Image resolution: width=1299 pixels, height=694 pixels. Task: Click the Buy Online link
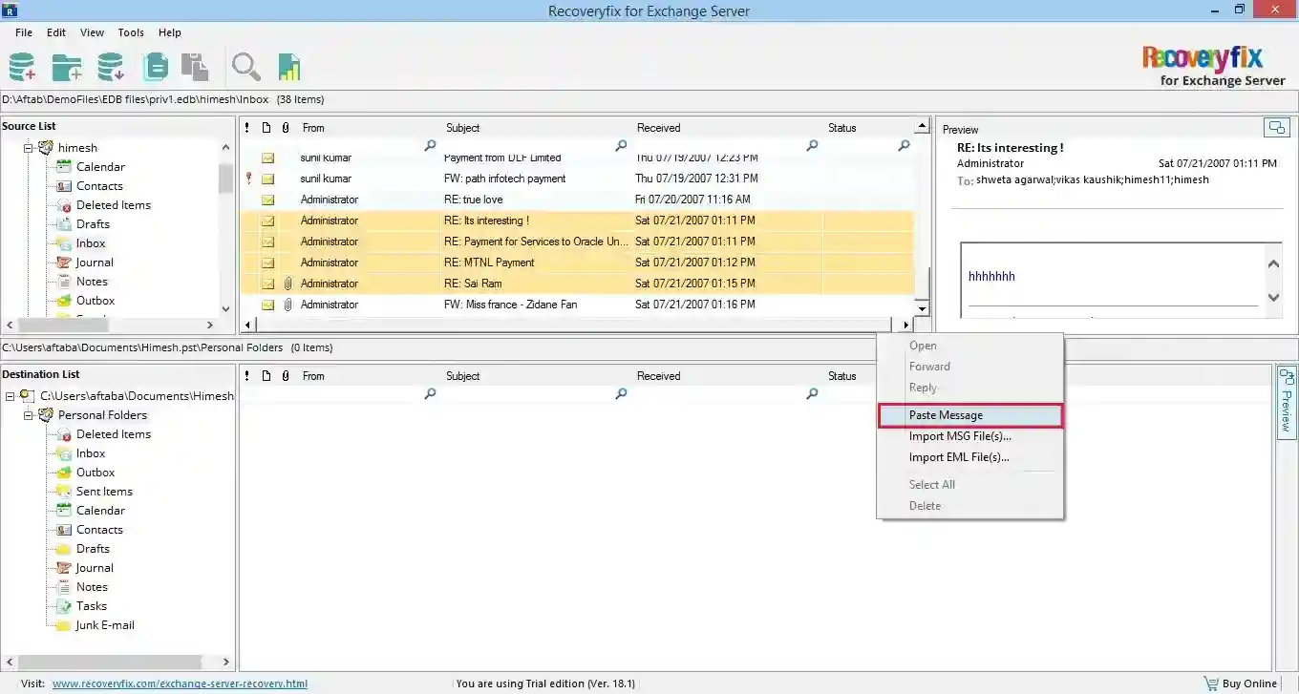(x=1249, y=683)
